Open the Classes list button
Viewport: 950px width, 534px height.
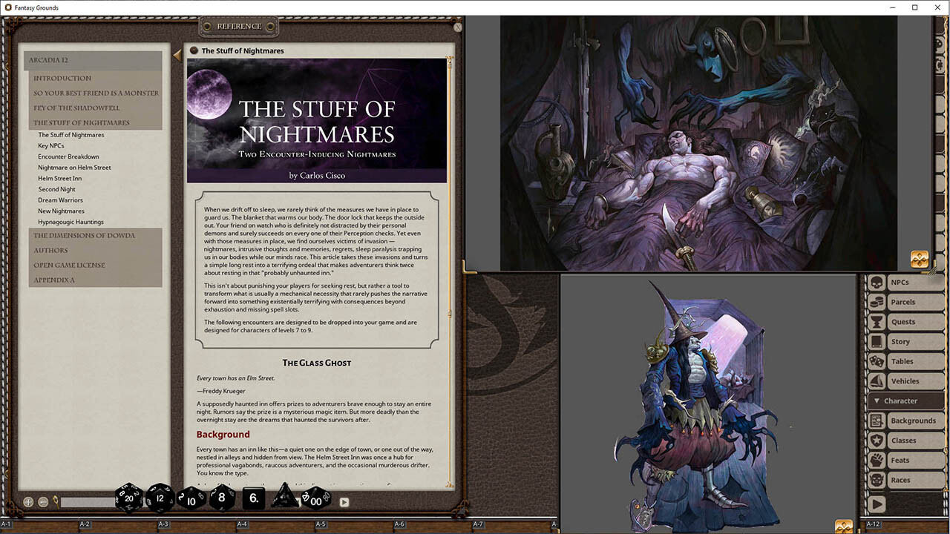[903, 441]
